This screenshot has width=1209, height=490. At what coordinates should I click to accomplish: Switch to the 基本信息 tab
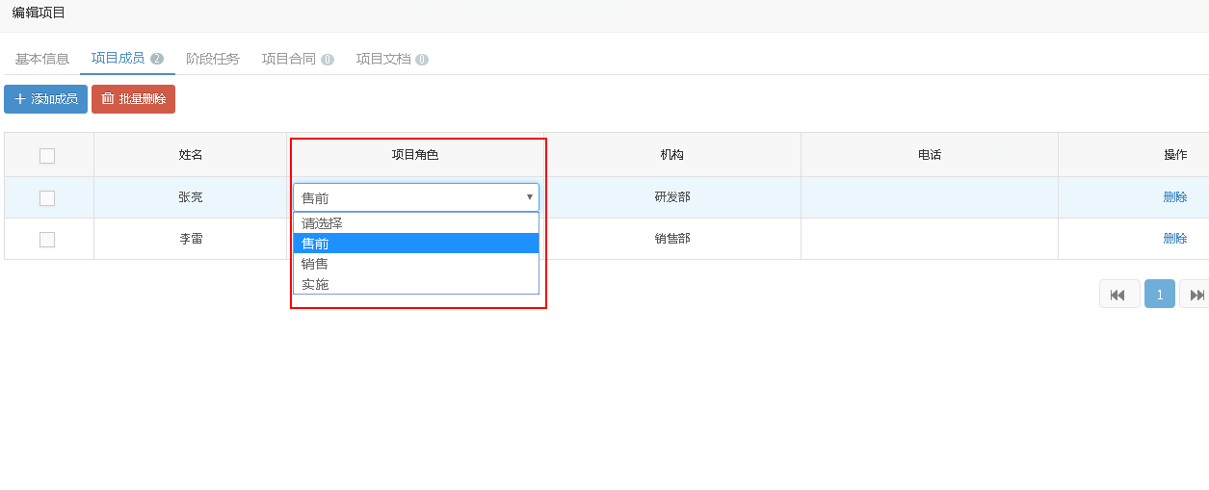pyautogui.click(x=42, y=59)
